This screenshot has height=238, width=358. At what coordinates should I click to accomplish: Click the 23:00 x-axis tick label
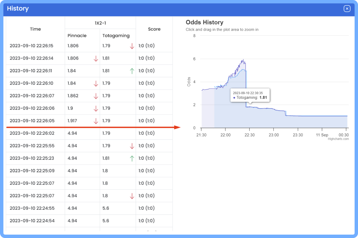(274, 135)
